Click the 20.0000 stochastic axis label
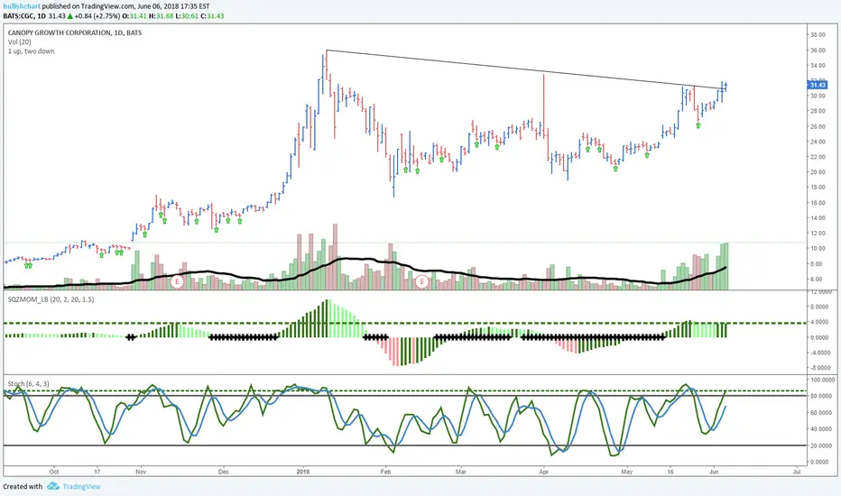841x496 pixels. point(823,445)
